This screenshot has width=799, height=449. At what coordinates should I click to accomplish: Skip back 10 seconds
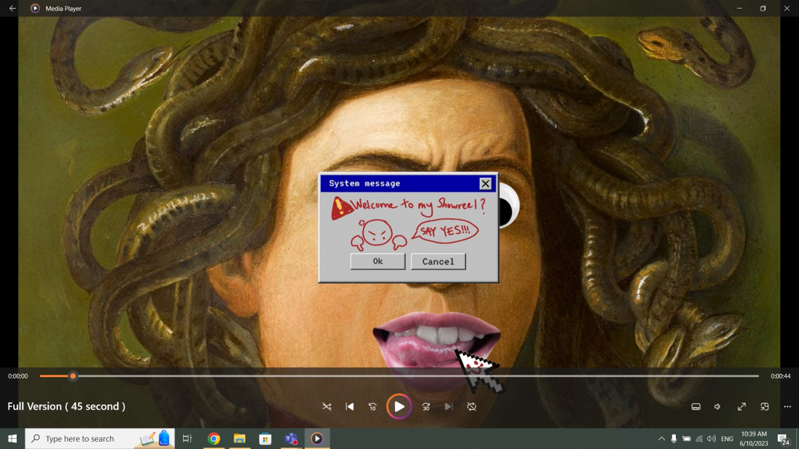tap(373, 406)
